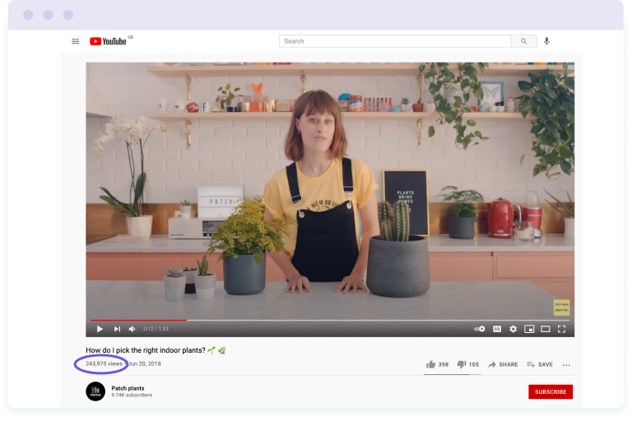Click the yellow info card in the video corner
The image size is (632, 421).
(561, 308)
